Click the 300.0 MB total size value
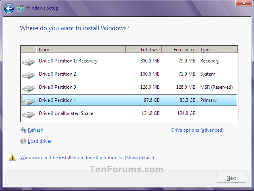Viewport: 254px width, 191px height. (150, 61)
